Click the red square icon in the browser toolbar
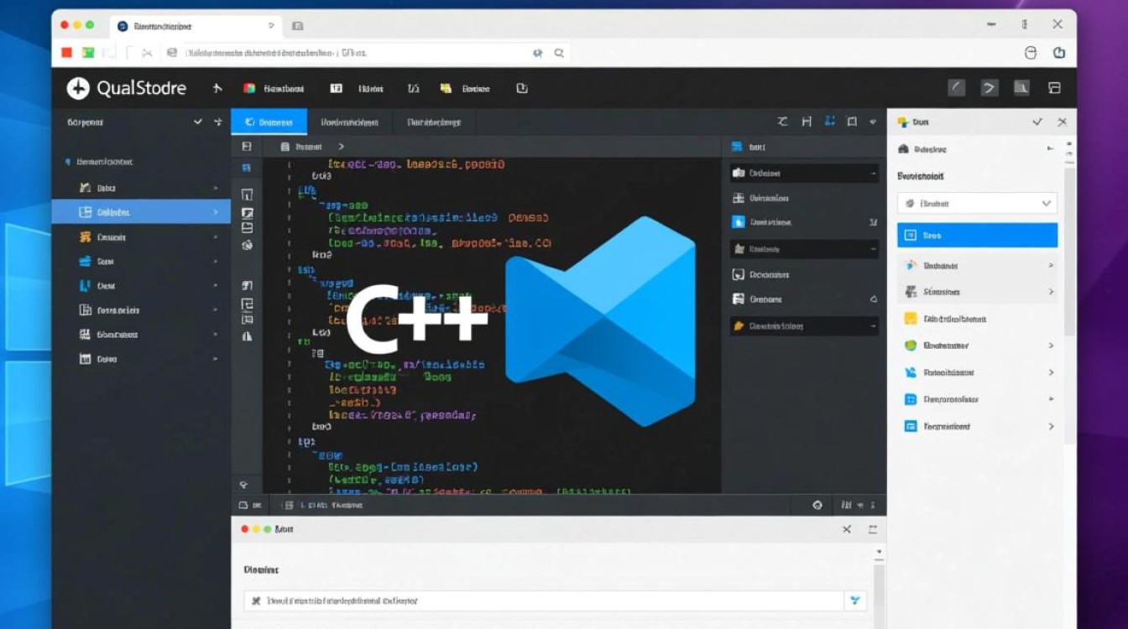 pyautogui.click(x=68, y=53)
